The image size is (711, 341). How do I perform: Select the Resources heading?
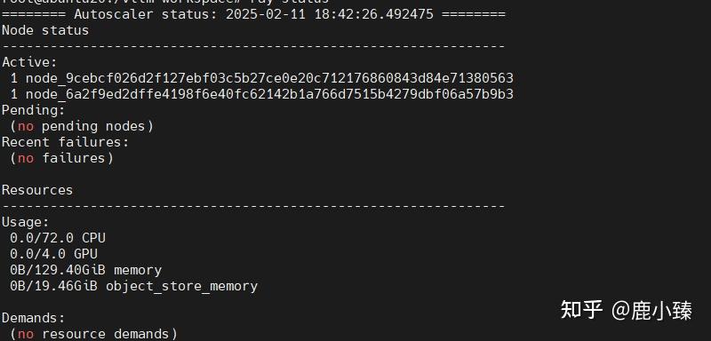(x=37, y=190)
